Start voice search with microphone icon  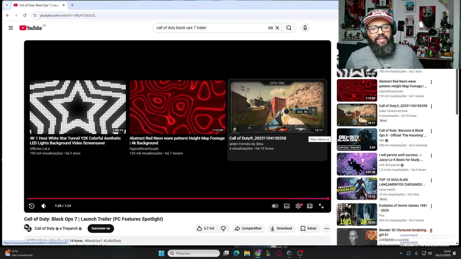pos(305,28)
